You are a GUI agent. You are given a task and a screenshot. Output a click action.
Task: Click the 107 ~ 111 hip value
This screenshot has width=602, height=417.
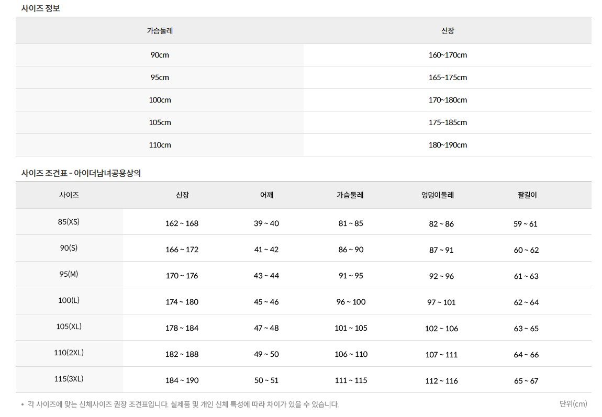click(441, 355)
